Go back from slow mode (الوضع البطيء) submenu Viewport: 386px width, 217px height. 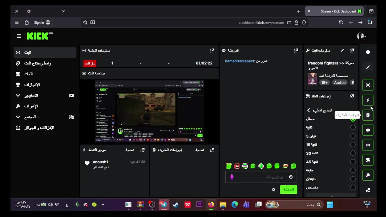pos(308,110)
